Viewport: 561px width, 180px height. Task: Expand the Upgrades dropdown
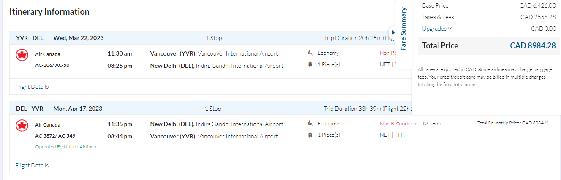pyautogui.click(x=437, y=29)
